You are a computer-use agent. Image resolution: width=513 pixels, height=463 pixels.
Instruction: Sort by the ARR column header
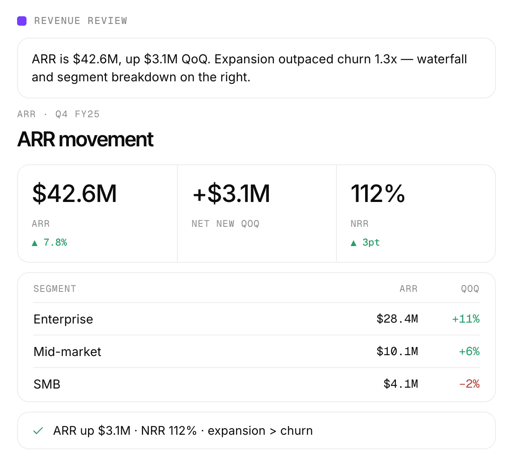pyautogui.click(x=408, y=289)
